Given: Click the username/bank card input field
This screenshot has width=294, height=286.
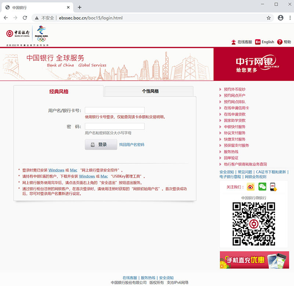Looking at the screenshot, I should pos(114,110).
